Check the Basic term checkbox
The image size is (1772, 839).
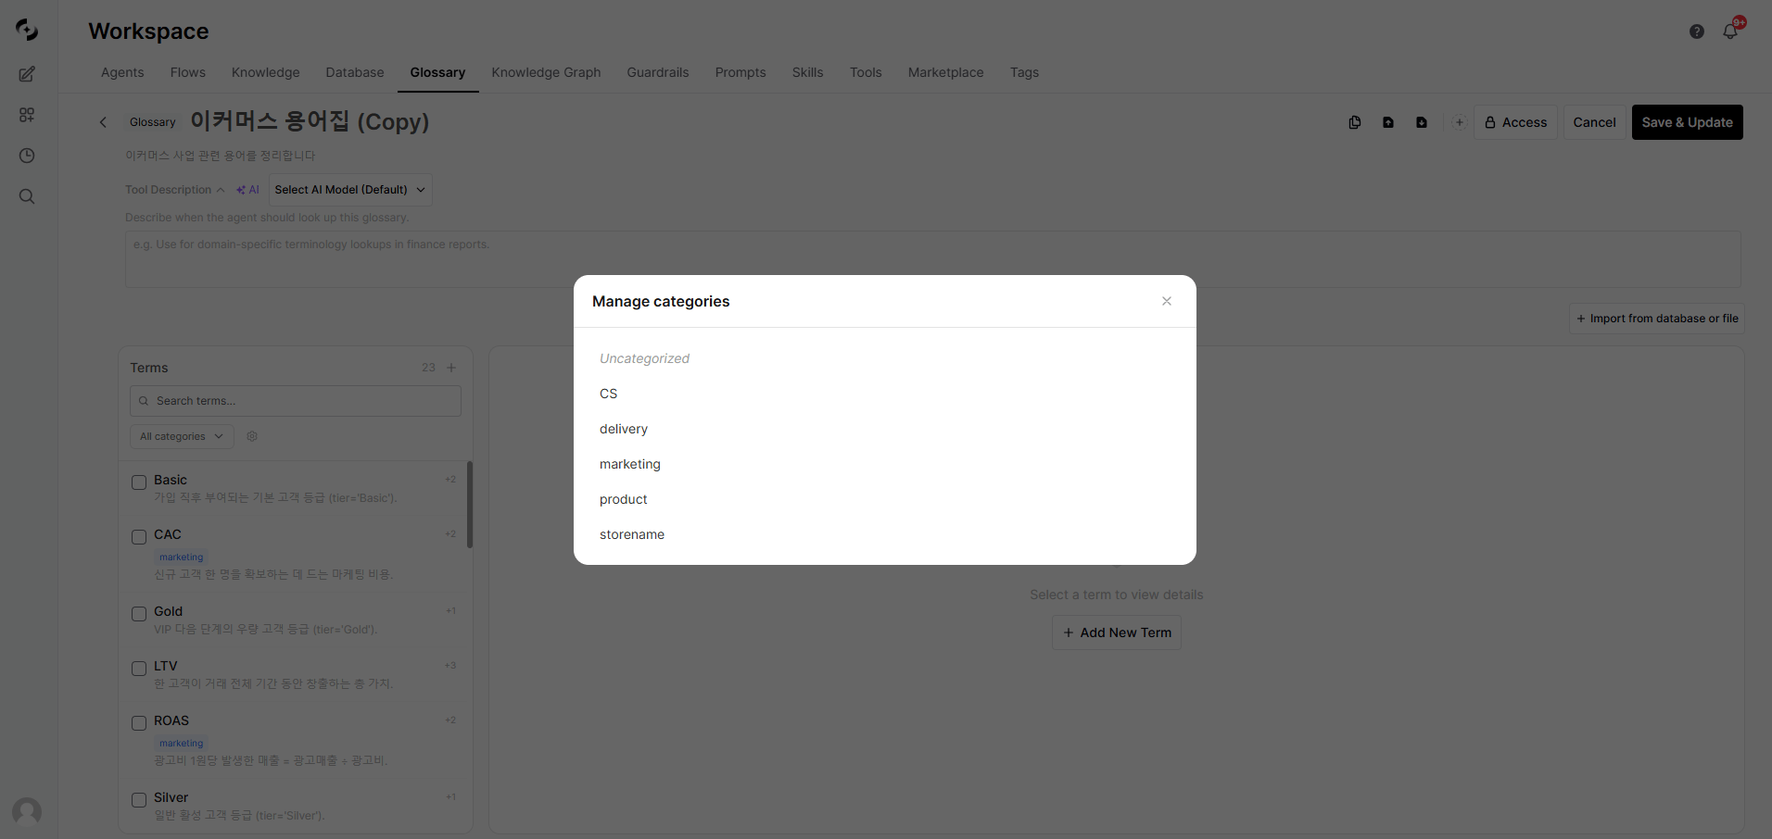pyautogui.click(x=139, y=482)
